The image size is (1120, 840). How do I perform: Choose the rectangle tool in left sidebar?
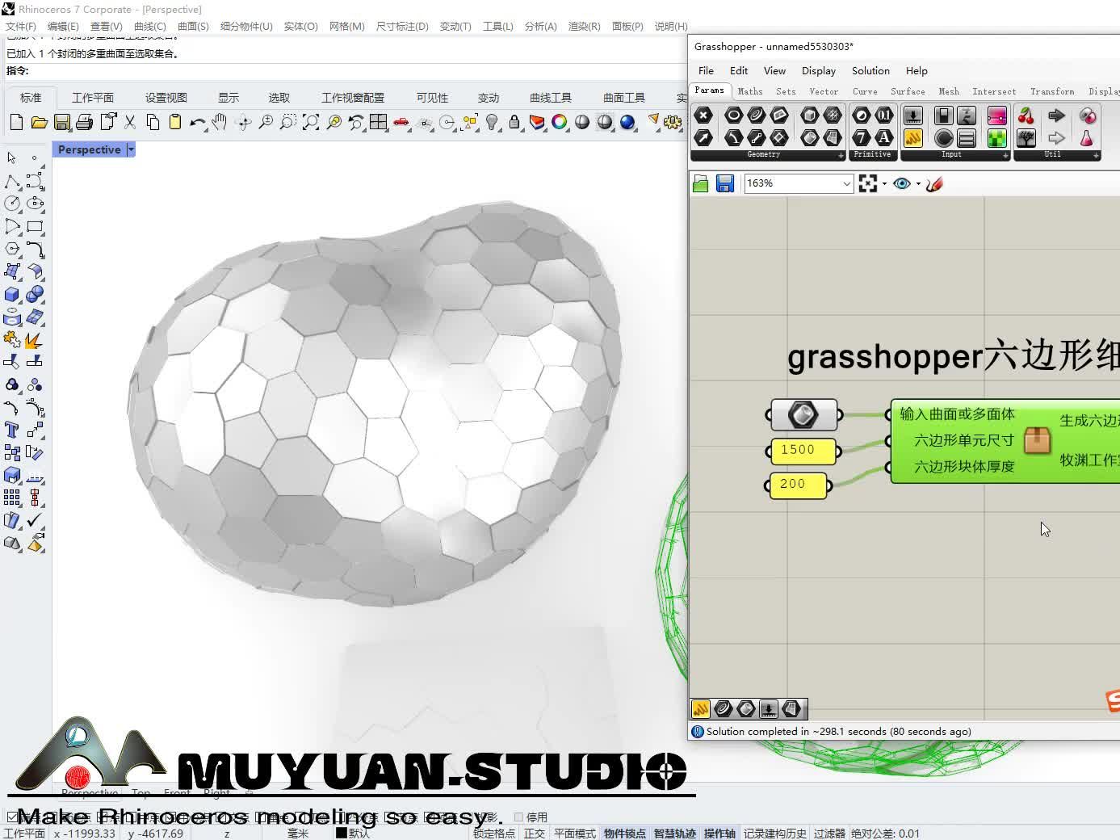coord(35,226)
